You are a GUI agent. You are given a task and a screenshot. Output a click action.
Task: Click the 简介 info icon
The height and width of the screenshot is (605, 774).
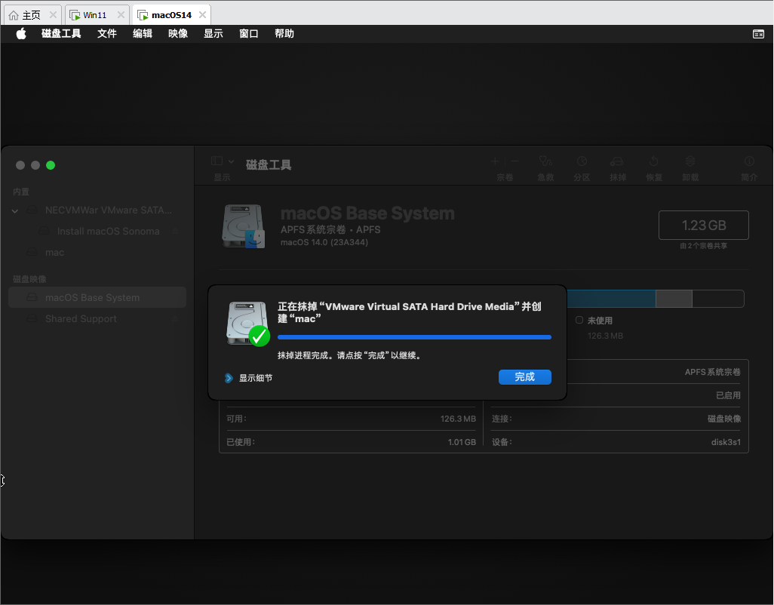[749, 161]
